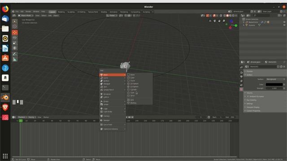Open Light submenu in Add menu
287x161 pixels.
(x=113, y=109)
